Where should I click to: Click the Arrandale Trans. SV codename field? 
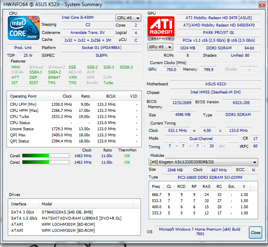88,32
